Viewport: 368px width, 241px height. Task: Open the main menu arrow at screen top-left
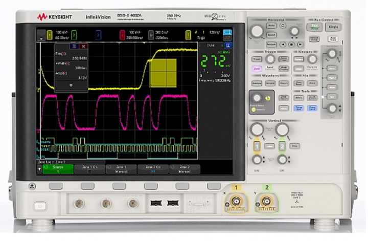coord(41,35)
